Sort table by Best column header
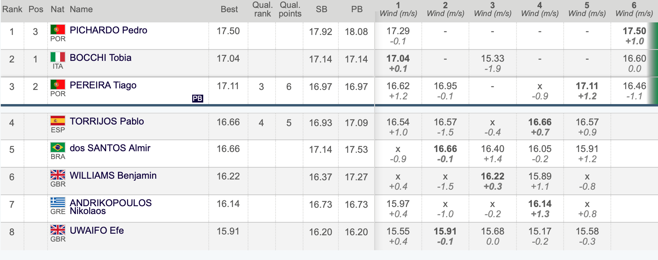 (x=229, y=9)
